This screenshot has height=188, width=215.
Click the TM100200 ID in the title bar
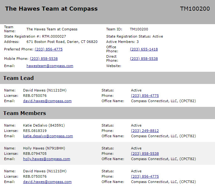click(195, 9)
